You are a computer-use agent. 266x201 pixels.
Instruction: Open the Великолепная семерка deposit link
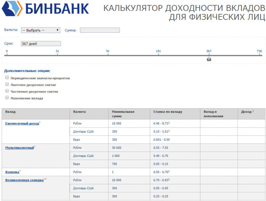coord(25,180)
